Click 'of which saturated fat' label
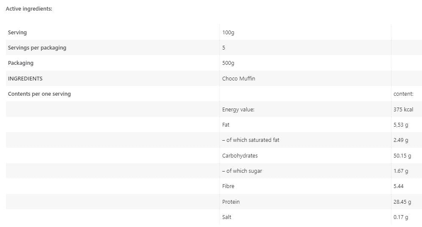This screenshot has height=227, width=422. click(x=250, y=140)
